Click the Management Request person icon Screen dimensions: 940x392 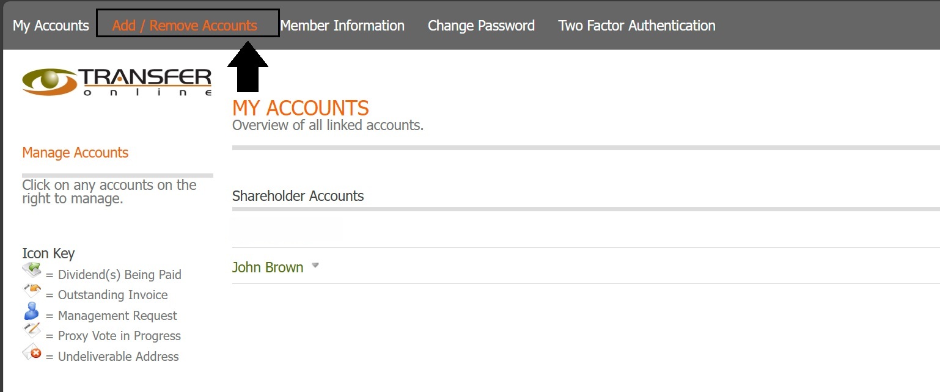point(31,311)
